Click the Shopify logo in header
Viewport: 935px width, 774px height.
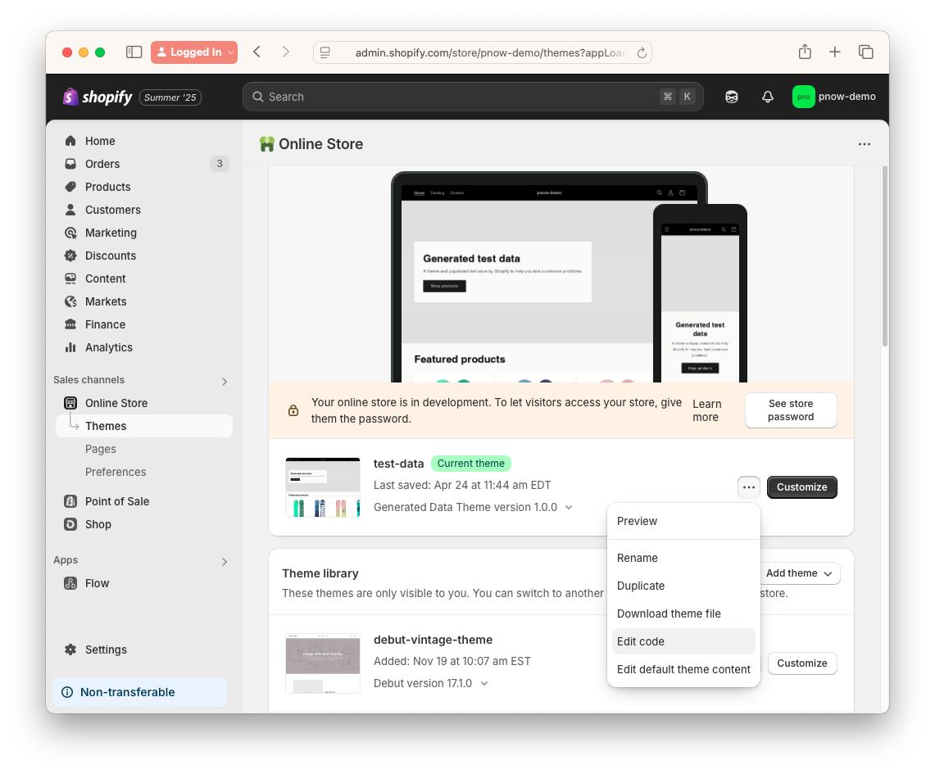tap(98, 97)
